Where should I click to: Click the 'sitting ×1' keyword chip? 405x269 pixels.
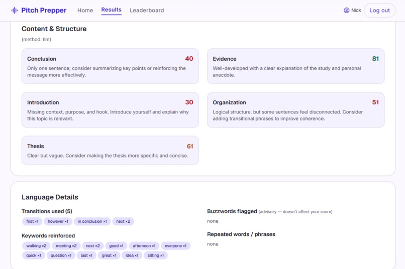pyautogui.click(x=156, y=255)
